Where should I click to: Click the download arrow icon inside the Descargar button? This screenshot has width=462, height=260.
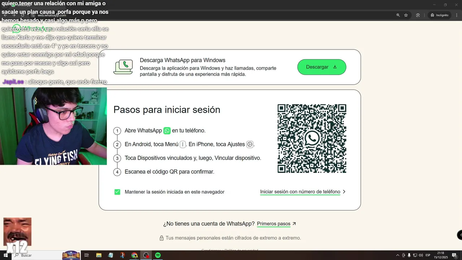(335, 67)
